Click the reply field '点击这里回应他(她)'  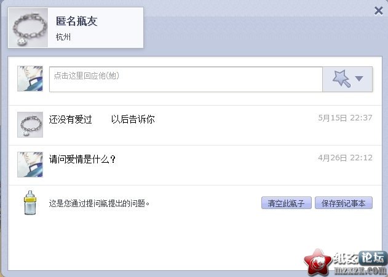coord(186,79)
